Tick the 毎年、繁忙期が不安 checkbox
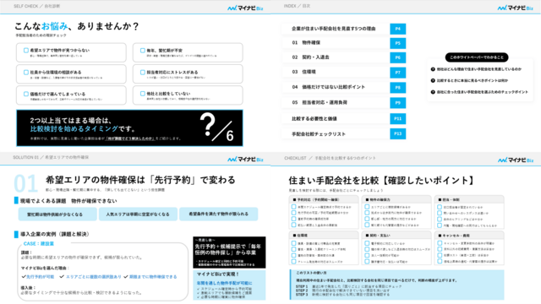Image resolution: width=541 pixels, height=304 pixels. (x=143, y=51)
